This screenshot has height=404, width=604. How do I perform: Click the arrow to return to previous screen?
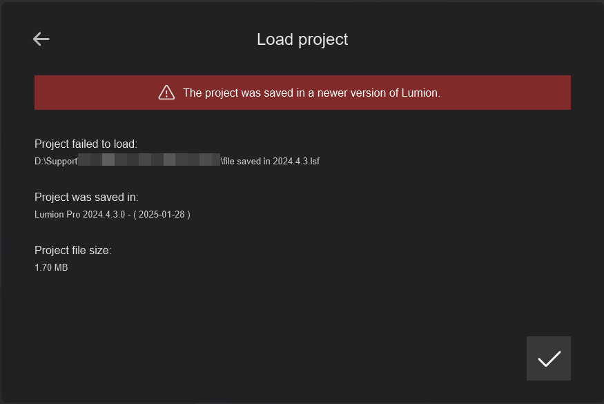point(41,39)
